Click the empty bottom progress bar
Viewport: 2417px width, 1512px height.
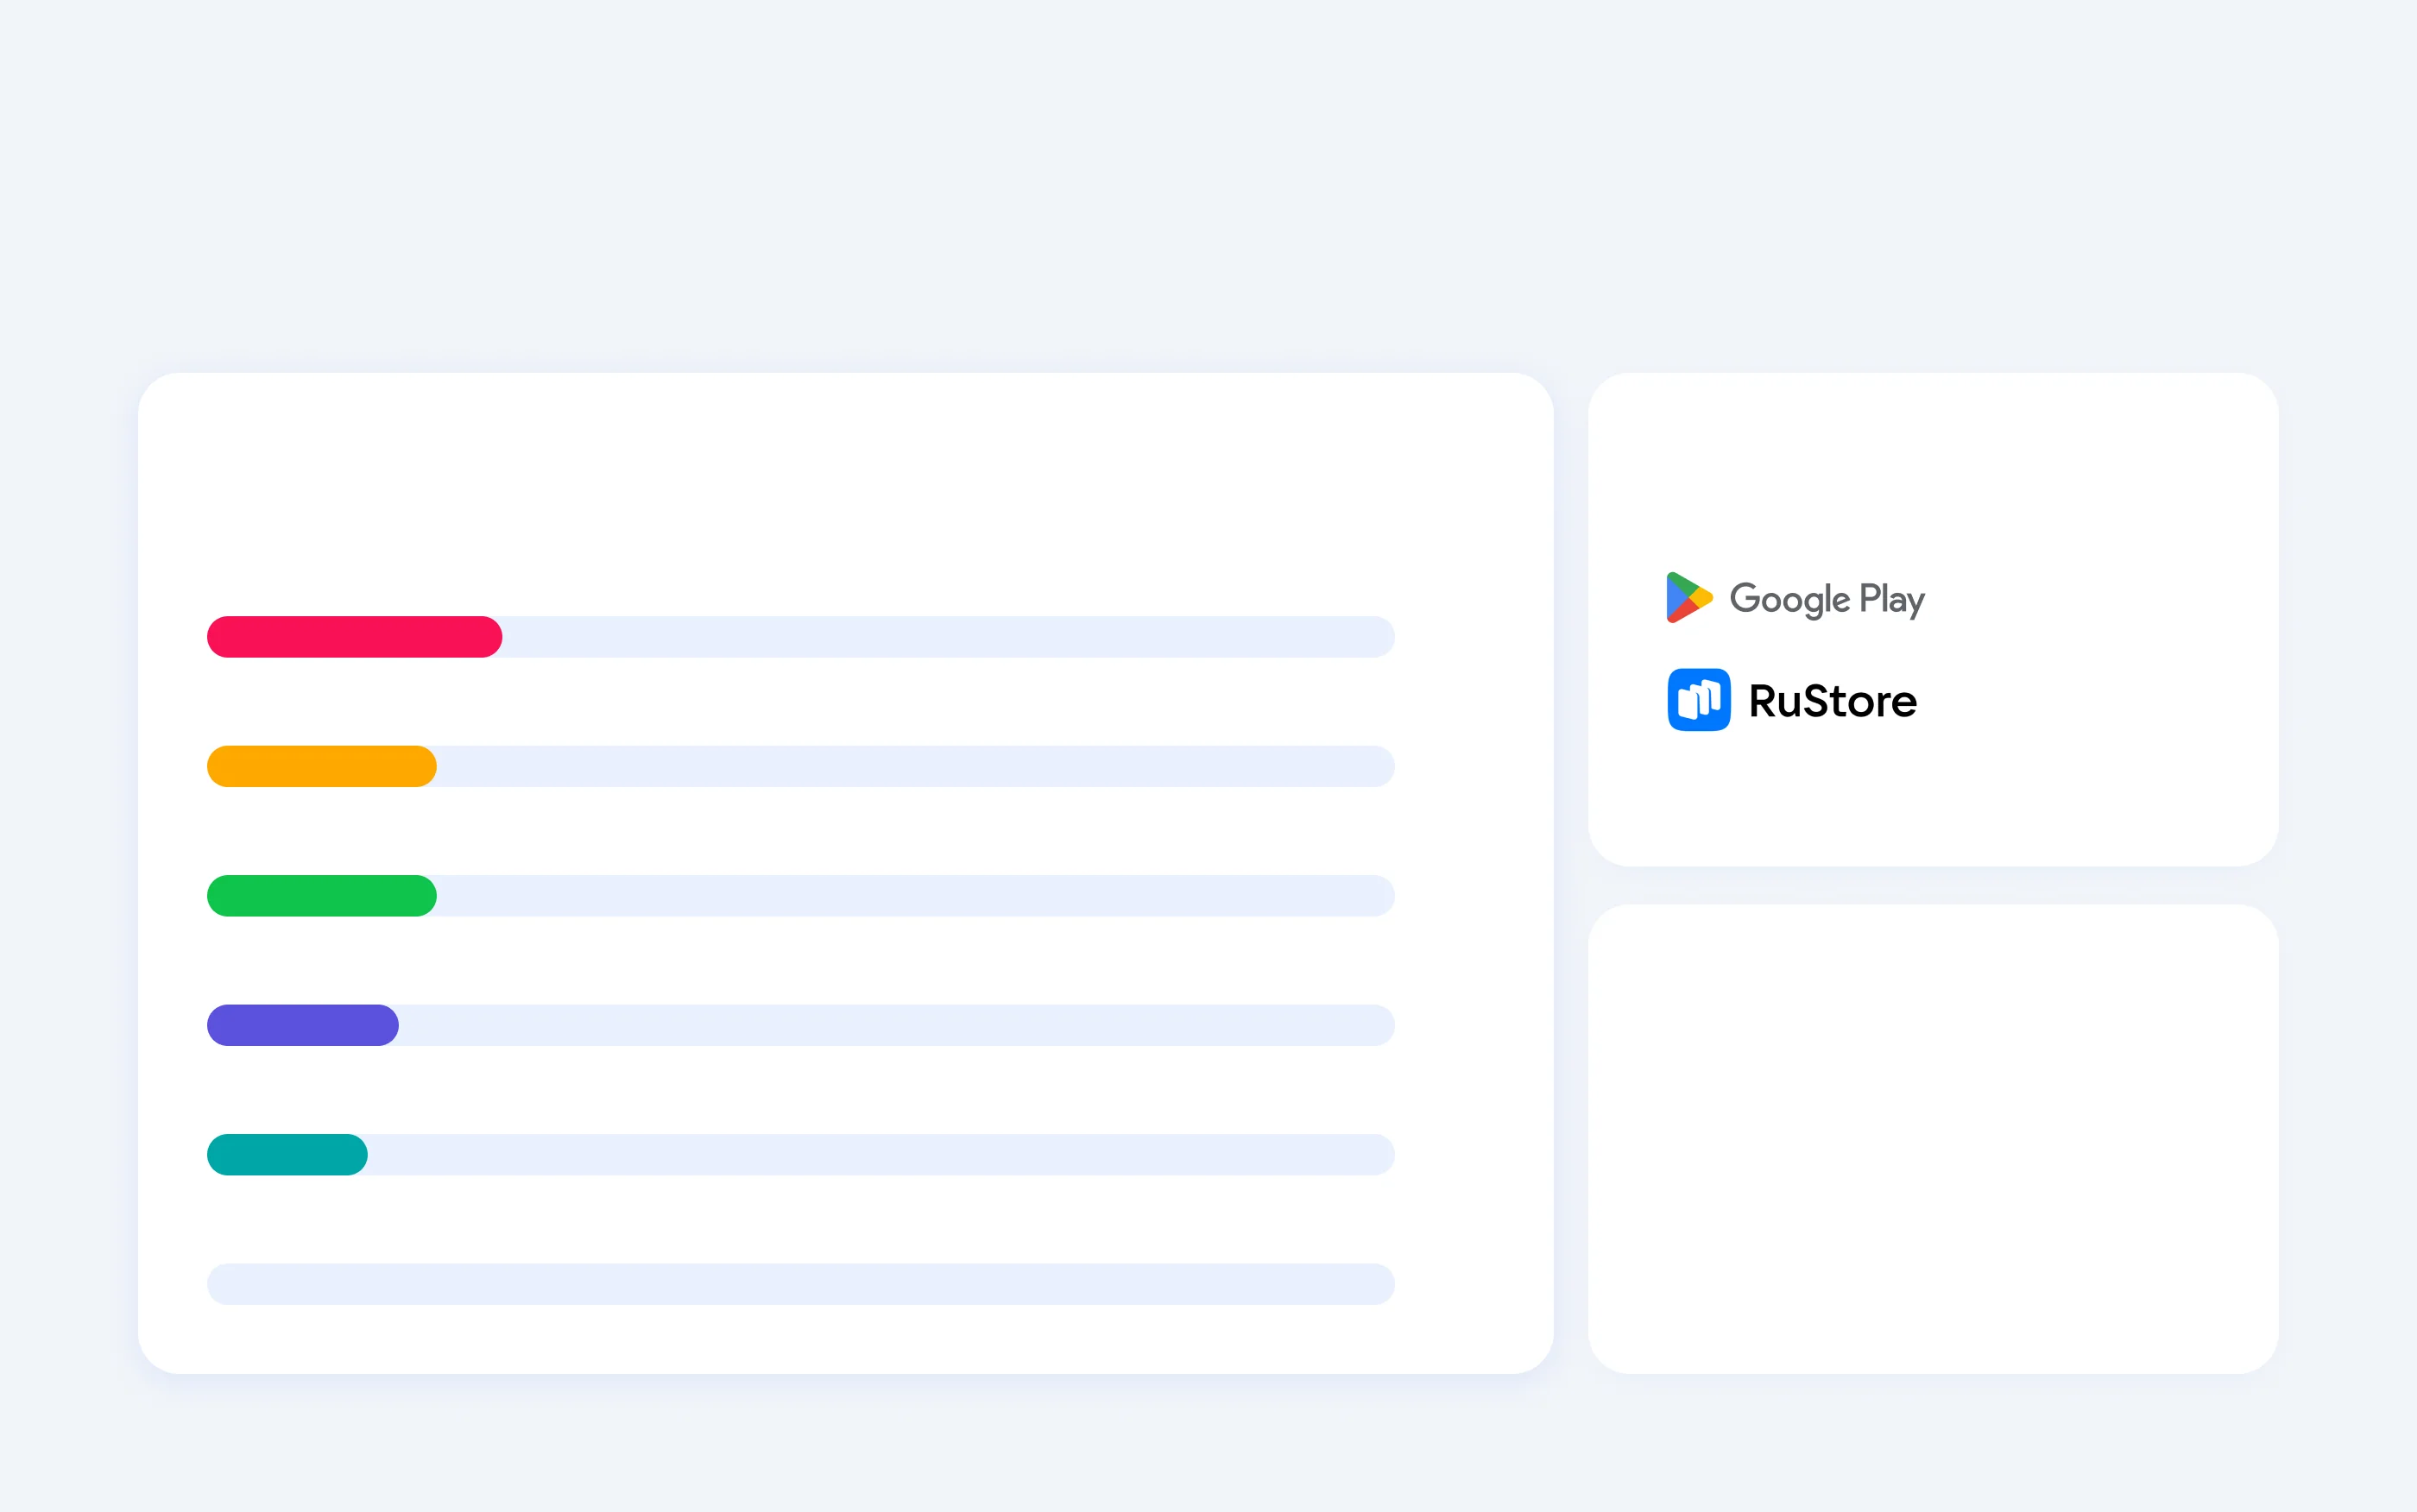(800, 1284)
